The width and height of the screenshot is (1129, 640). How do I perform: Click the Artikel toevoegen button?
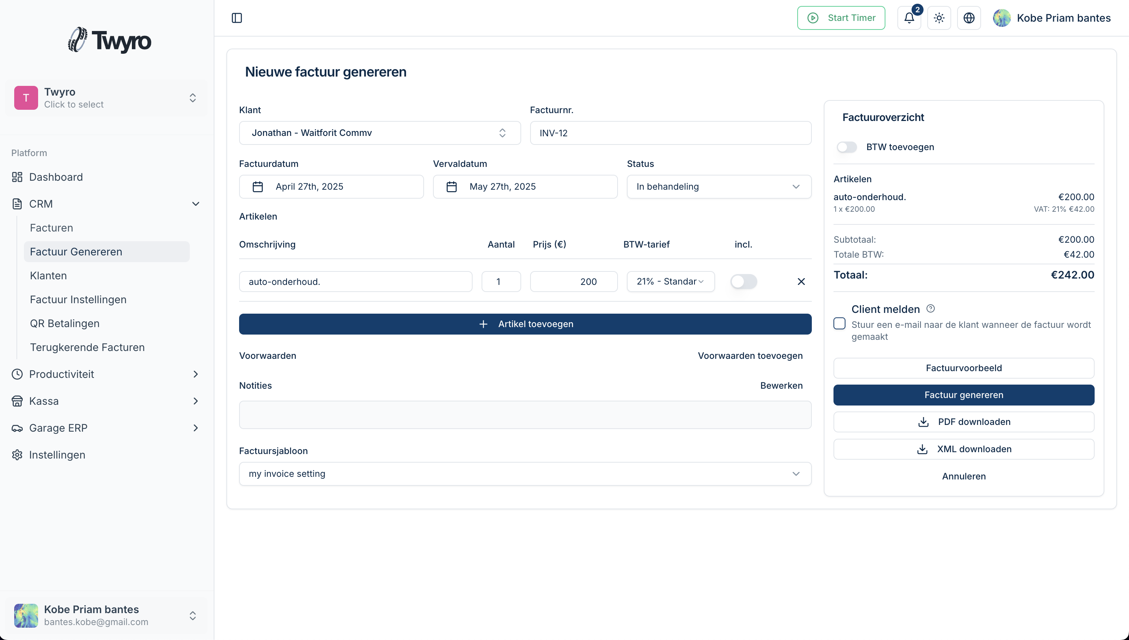coord(525,324)
